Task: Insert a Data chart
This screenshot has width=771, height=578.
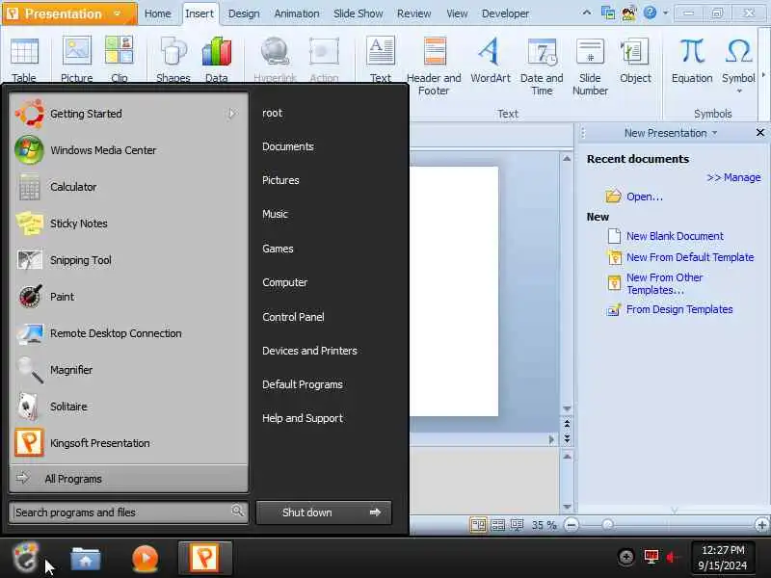Action: pyautogui.click(x=216, y=59)
